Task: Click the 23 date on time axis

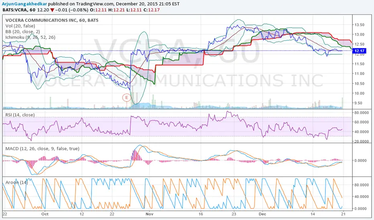Action: tap(234, 214)
